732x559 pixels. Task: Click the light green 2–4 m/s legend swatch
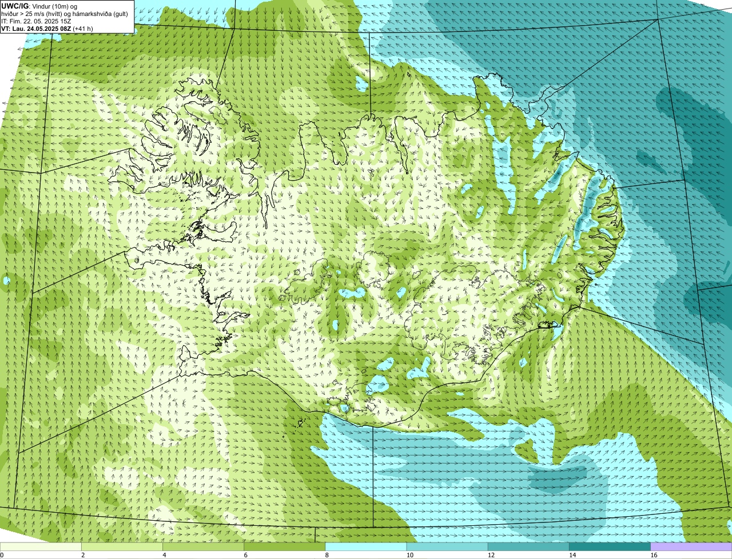click(x=122, y=547)
